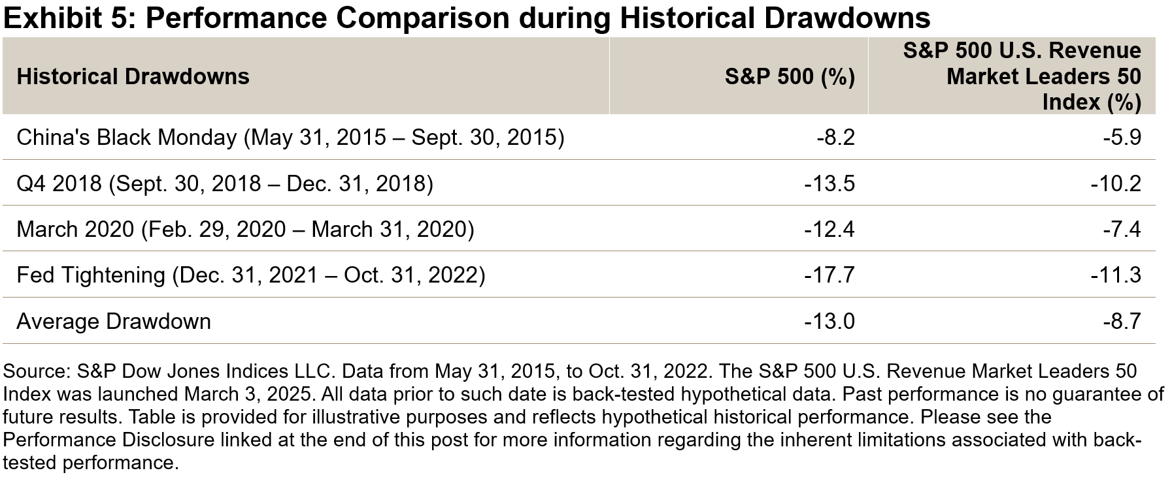Click the -10.2 Market Leaders value

tap(1115, 183)
